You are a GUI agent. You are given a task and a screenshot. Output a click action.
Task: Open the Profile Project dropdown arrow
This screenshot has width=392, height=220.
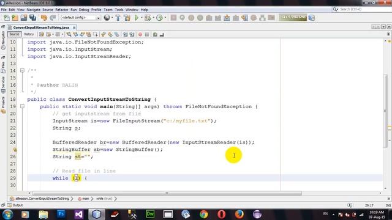165,18
